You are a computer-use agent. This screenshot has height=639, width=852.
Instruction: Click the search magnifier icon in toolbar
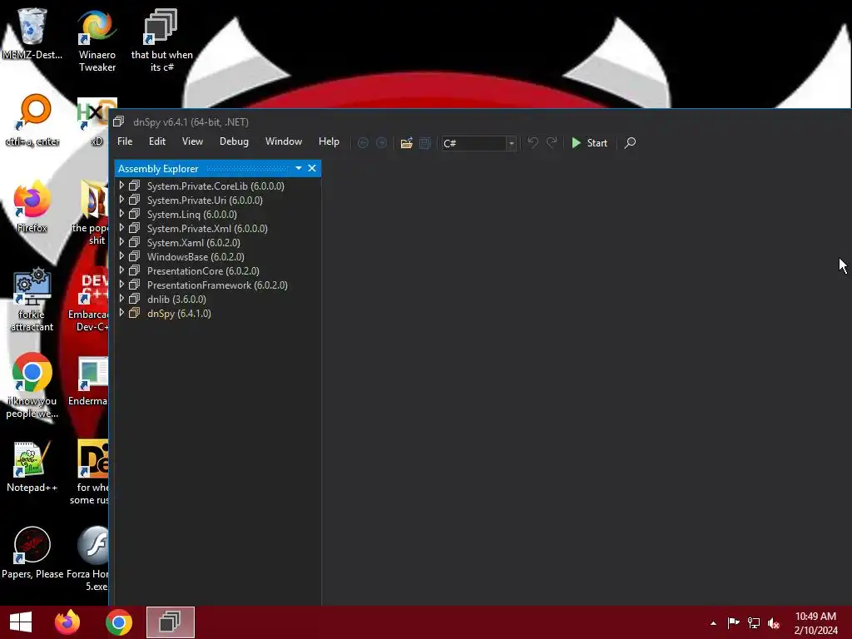tap(630, 143)
